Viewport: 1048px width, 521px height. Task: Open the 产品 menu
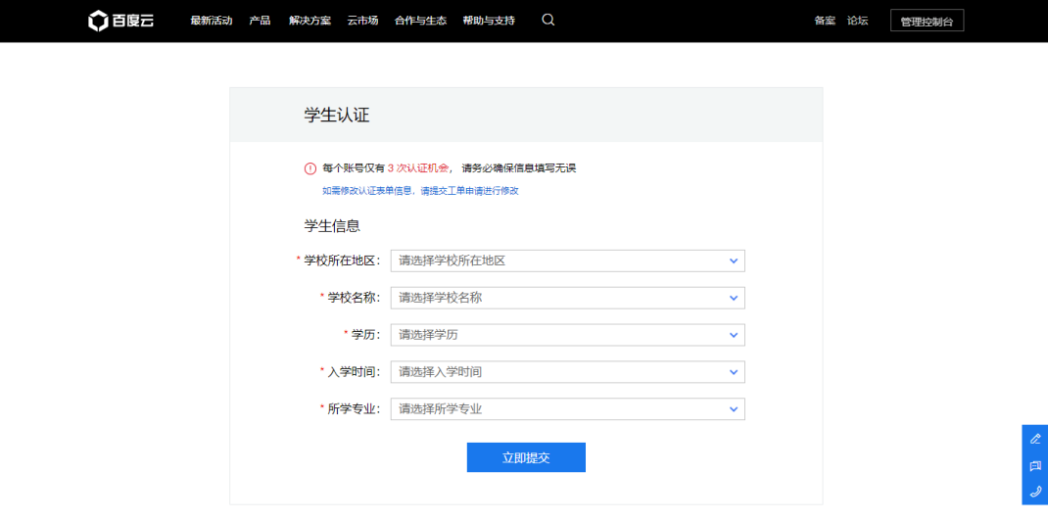(260, 21)
